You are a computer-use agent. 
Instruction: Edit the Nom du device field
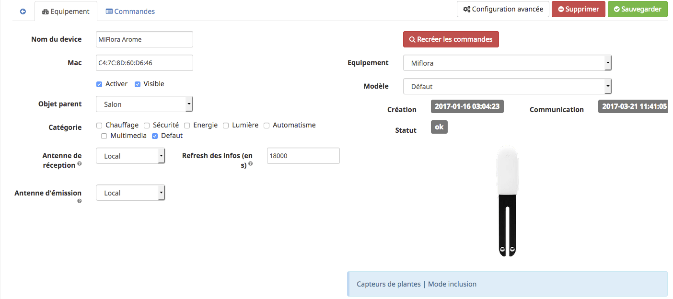pyautogui.click(x=144, y=39)
